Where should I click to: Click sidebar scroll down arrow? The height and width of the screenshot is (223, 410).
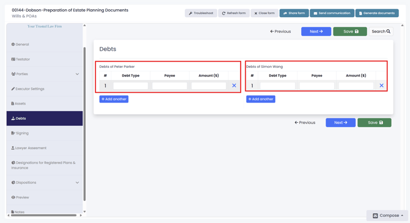pos(84,212)
